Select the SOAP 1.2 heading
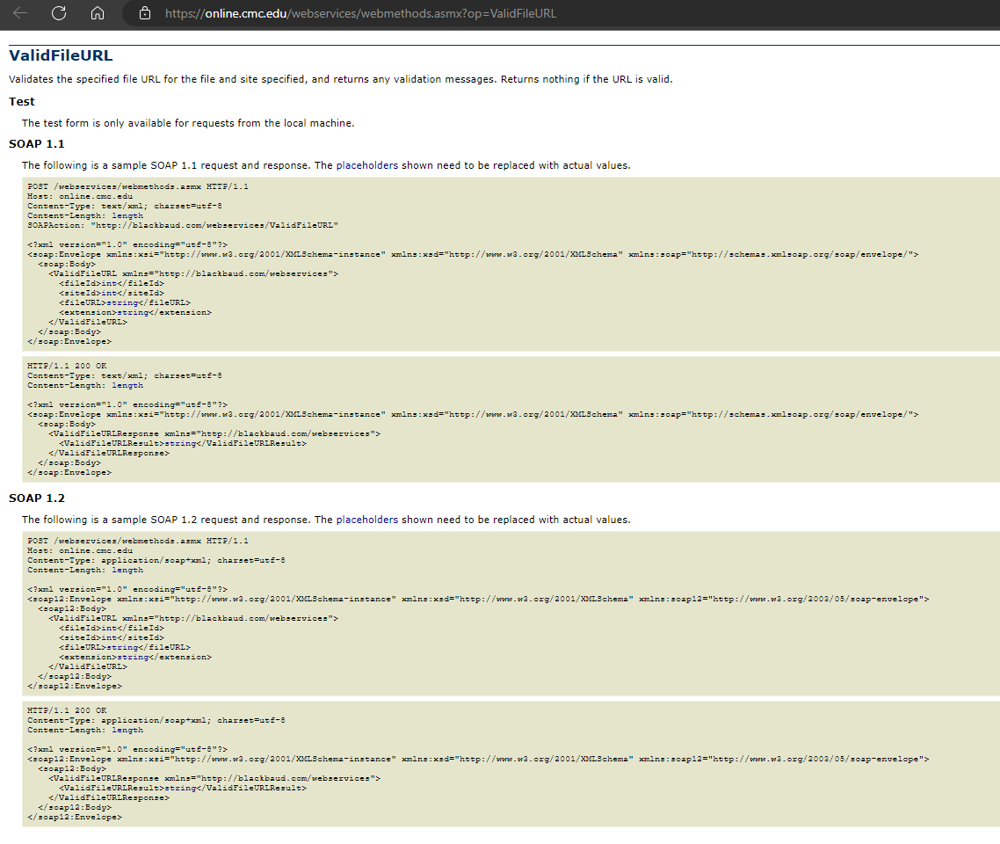 pos(36,498)
